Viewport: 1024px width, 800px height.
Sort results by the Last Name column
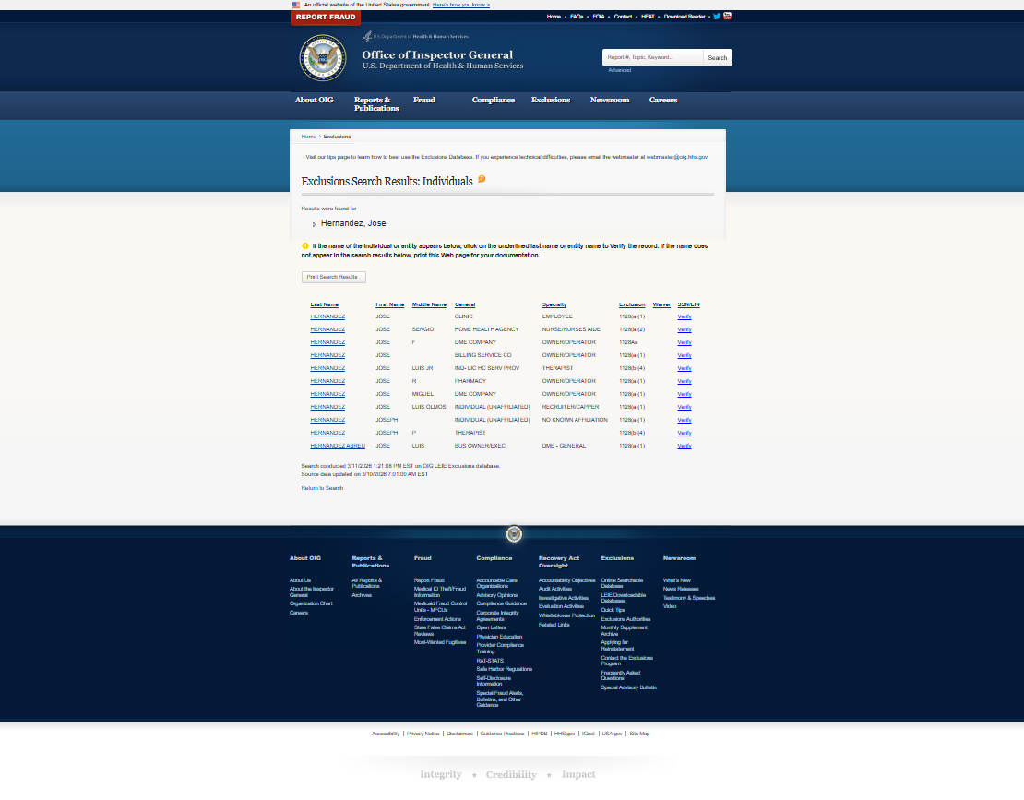(x=323, y=304)
